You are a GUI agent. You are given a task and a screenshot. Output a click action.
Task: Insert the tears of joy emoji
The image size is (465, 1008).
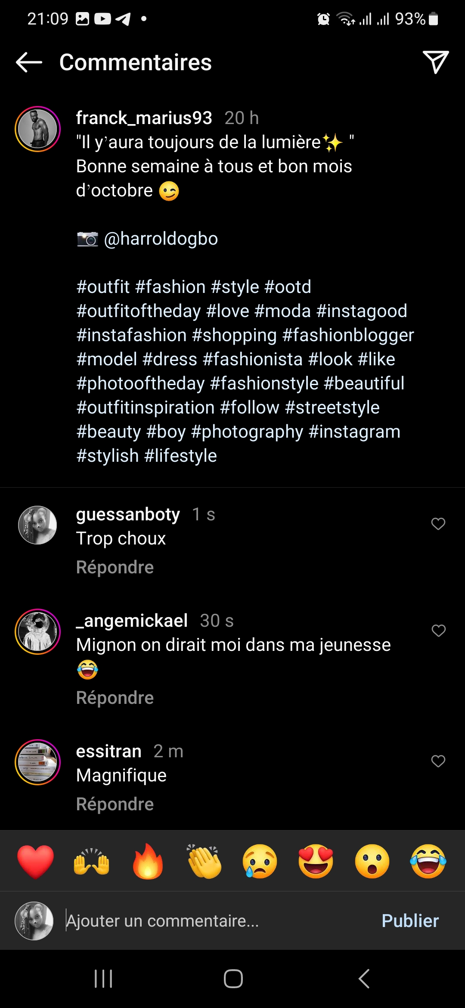click(x=428, y=862)
